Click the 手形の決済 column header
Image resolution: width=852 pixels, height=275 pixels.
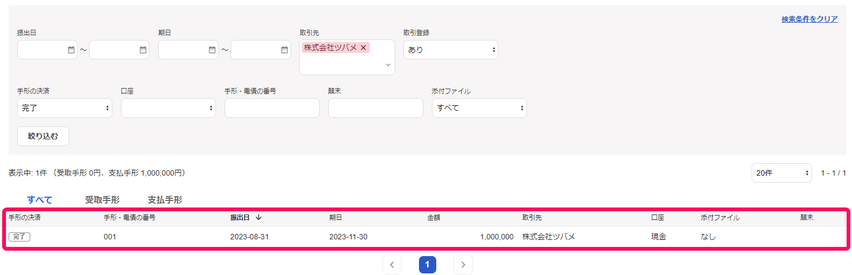tap(25, 218)
